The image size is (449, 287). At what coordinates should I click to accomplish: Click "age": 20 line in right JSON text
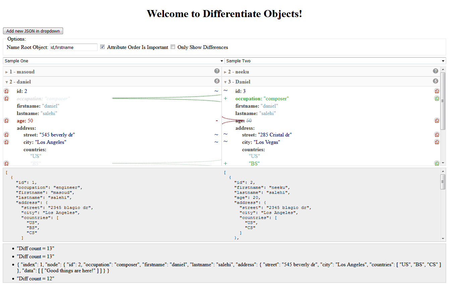(x=247, y=197)
